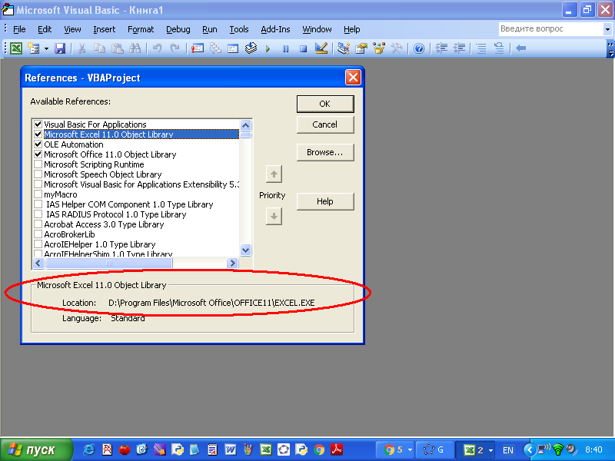Click the 'Введите вопрос' help input field

pyautogui.click(x=551, y=29)
